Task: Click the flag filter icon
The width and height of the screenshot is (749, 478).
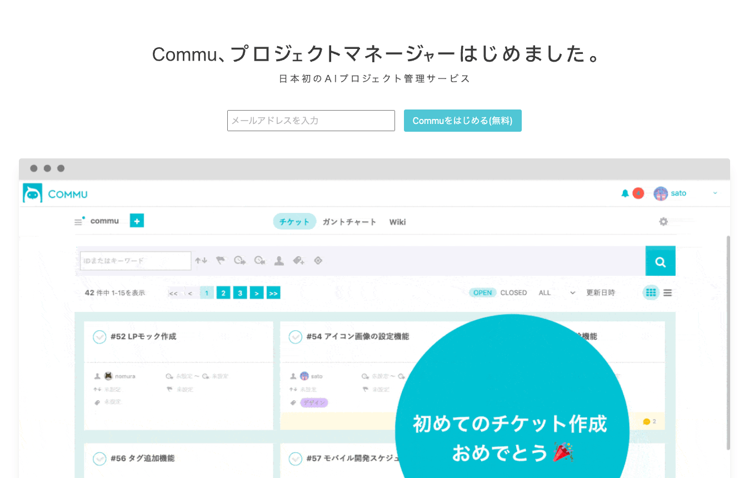Action: click(x=221, y=260)
